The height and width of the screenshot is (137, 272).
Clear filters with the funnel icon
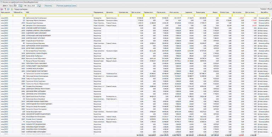(x=5, y=9)
